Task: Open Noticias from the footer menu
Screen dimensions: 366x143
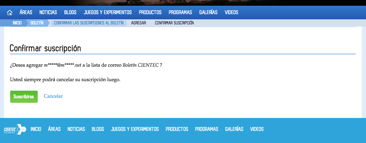Action: pyautogui.click(x=76, y=129)
